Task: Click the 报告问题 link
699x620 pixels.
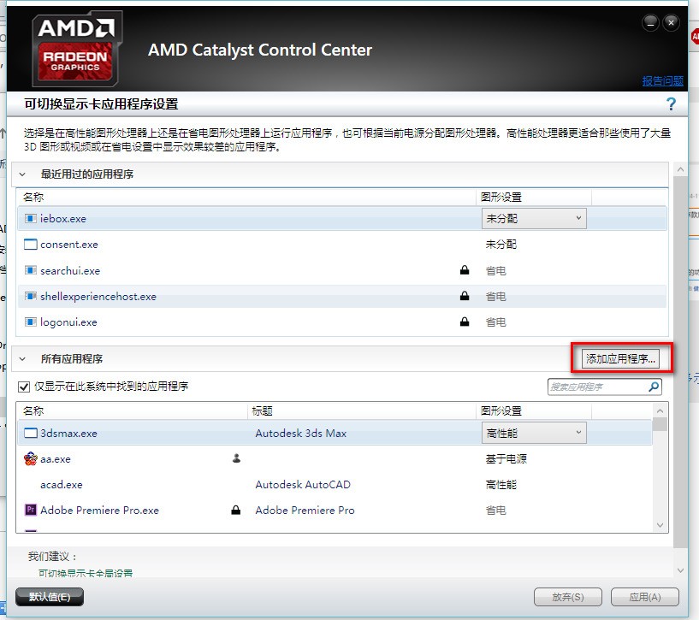Action: tap(662, 80)
